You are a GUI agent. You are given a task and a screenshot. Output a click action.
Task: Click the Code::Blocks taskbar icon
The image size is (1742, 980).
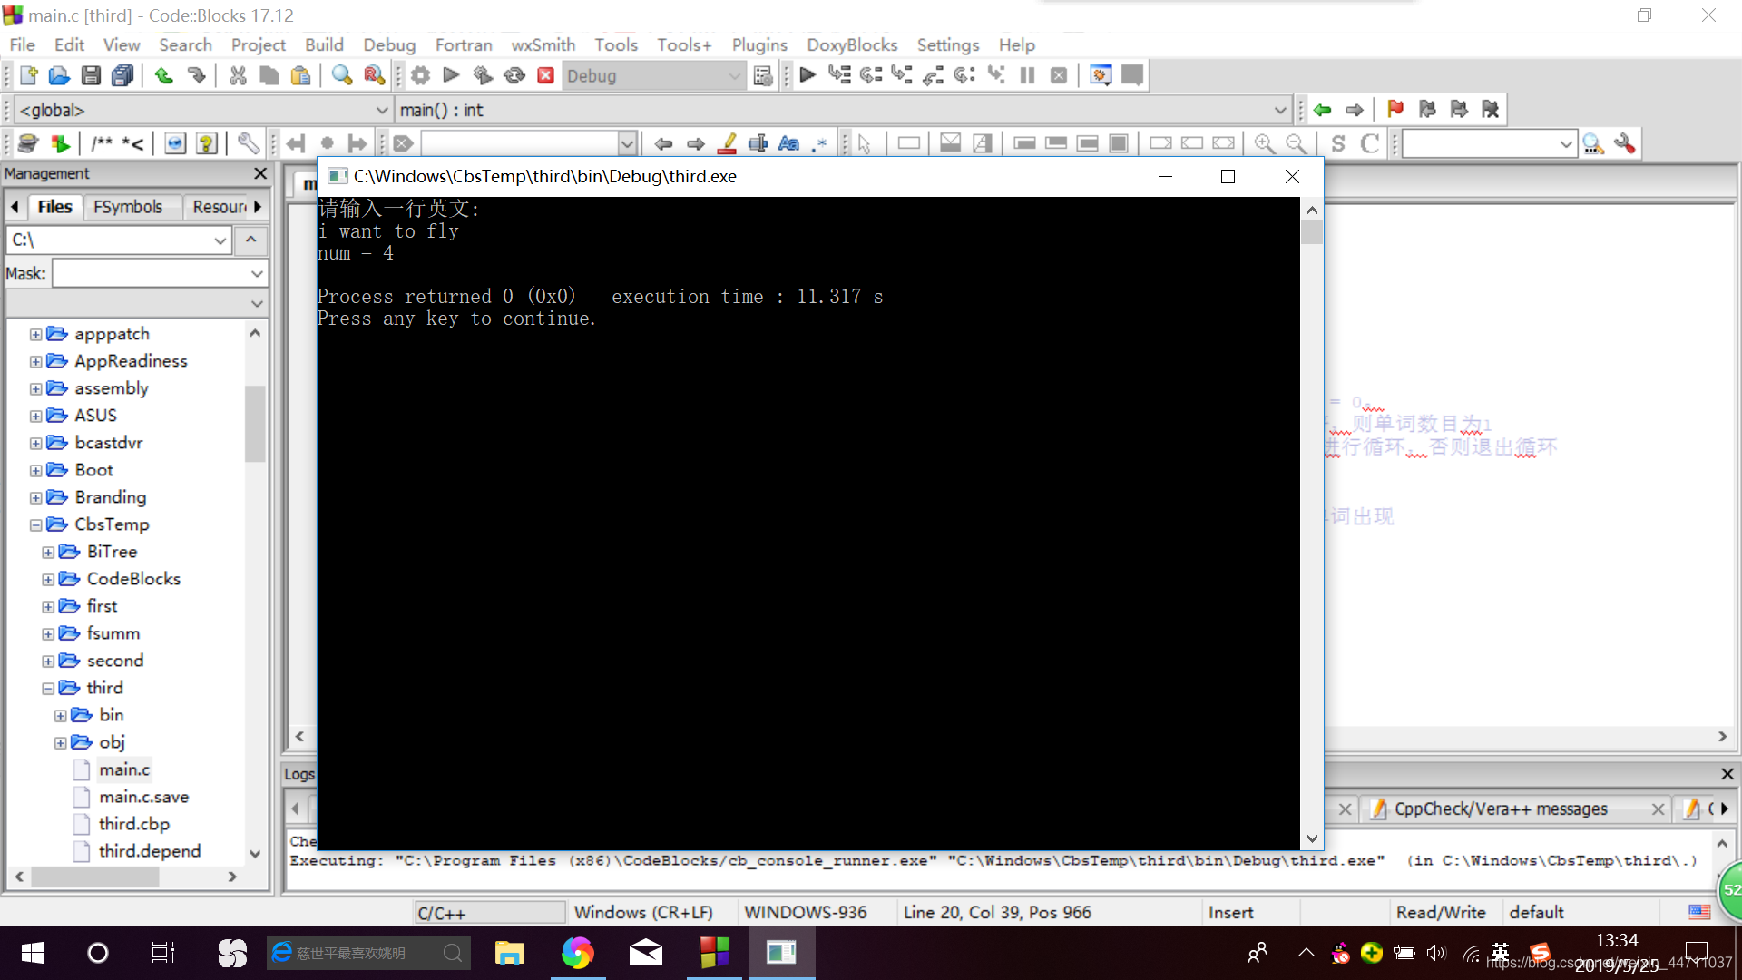714,953
